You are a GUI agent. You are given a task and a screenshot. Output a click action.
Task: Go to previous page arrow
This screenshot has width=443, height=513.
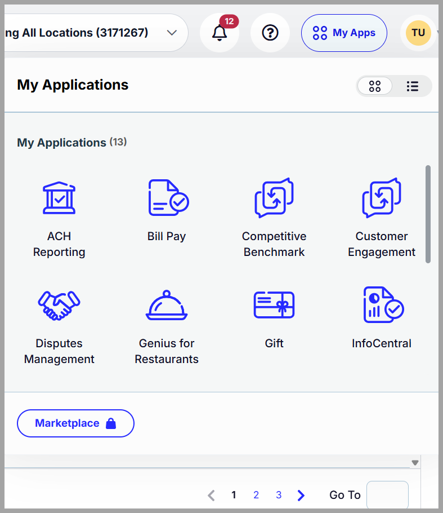pos(212,496)
